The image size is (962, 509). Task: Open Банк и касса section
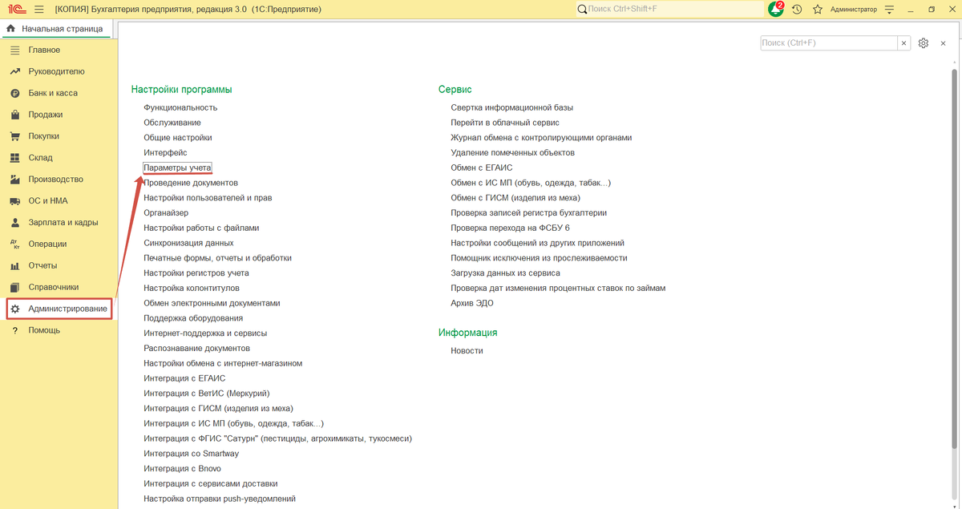point(53,93)
